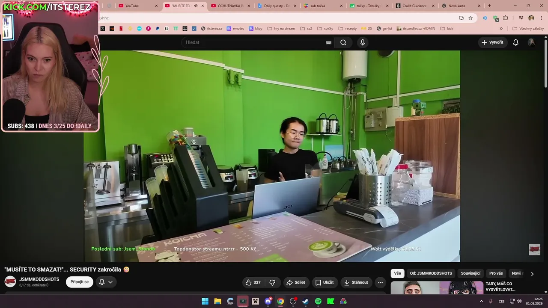Open the recepty bookmarks folder

[x=347, y=29]
